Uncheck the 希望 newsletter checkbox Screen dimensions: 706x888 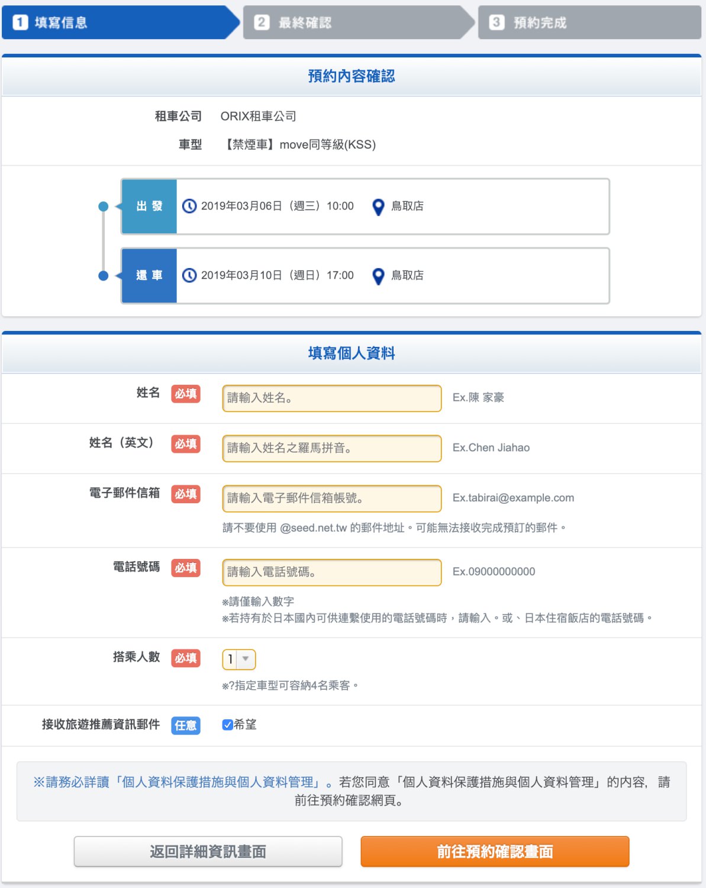227,725
